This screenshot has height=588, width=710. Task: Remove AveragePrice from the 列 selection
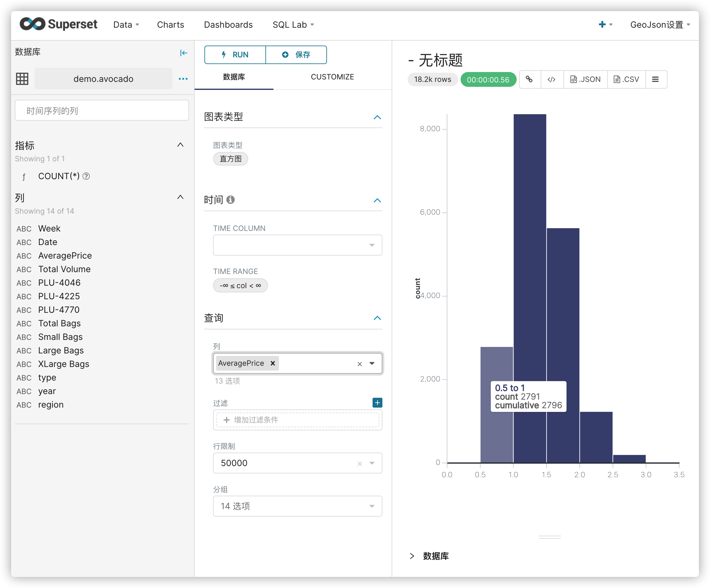[x=272, y=363]
